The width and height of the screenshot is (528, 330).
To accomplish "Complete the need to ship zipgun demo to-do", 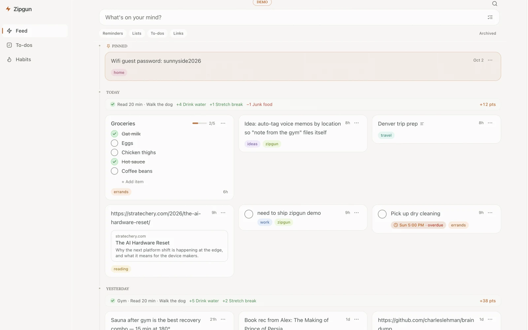I will point(249,214).
